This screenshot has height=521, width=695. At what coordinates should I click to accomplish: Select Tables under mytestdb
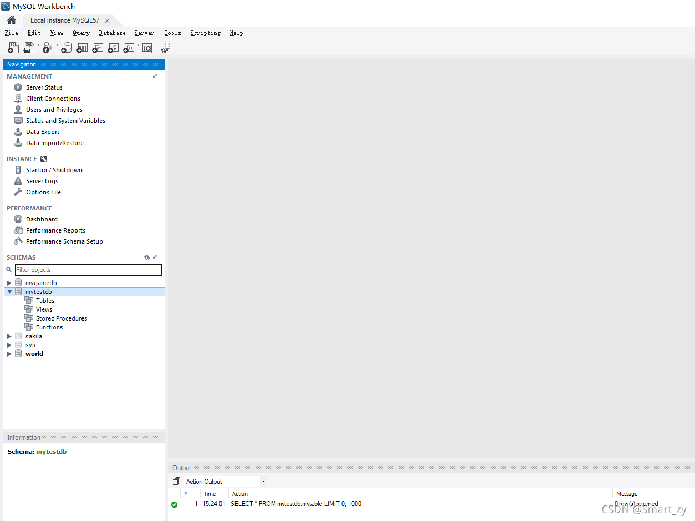click(45, 301)
